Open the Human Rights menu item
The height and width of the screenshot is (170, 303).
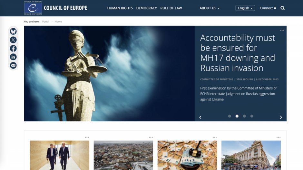click(120, 8)
